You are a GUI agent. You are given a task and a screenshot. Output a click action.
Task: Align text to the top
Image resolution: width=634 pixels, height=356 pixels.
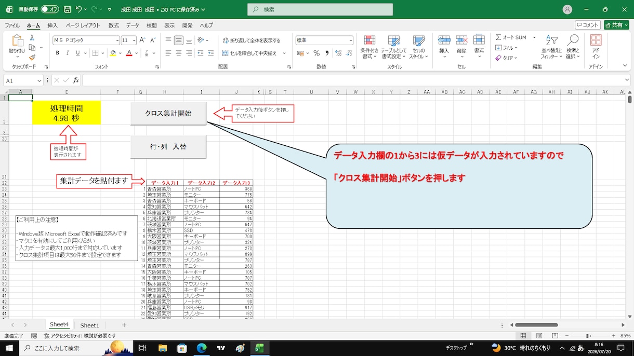168,40
